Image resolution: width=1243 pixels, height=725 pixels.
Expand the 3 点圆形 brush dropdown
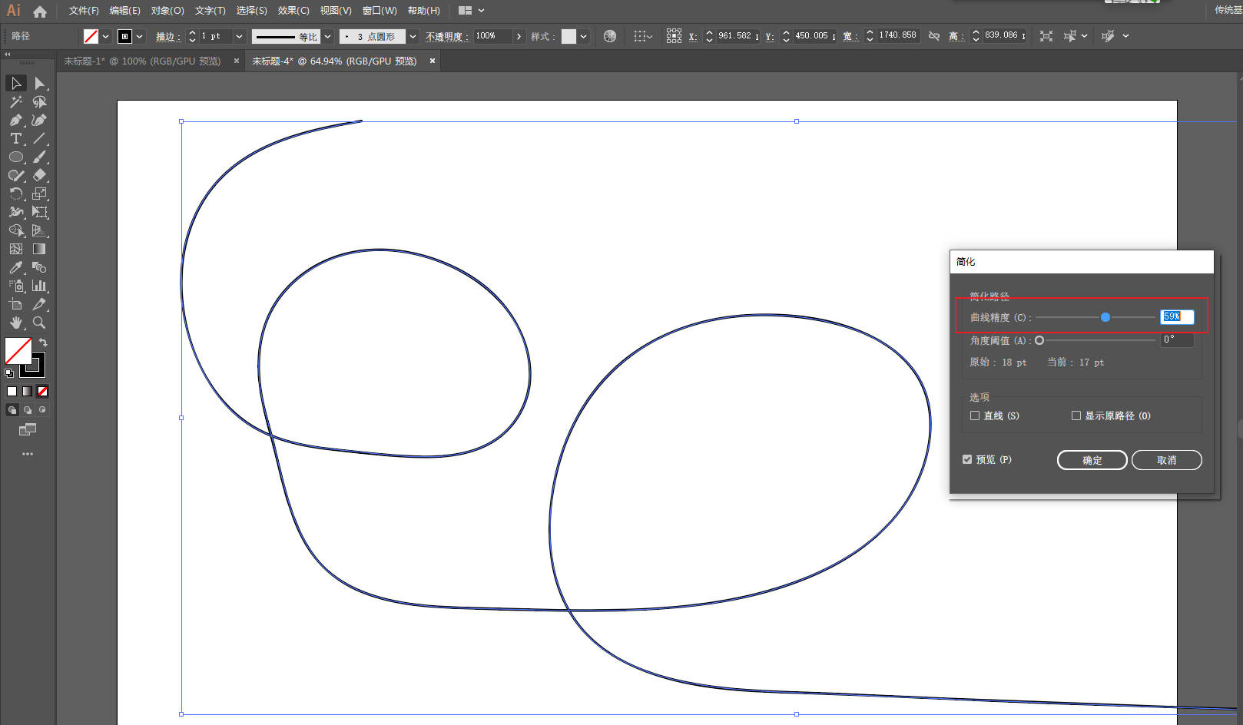click(x=413, y=36)
